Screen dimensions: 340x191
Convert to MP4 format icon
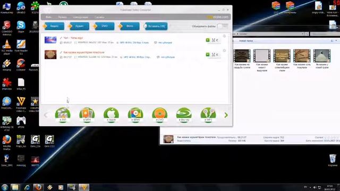pyautogui.click(x=87, y=115)
